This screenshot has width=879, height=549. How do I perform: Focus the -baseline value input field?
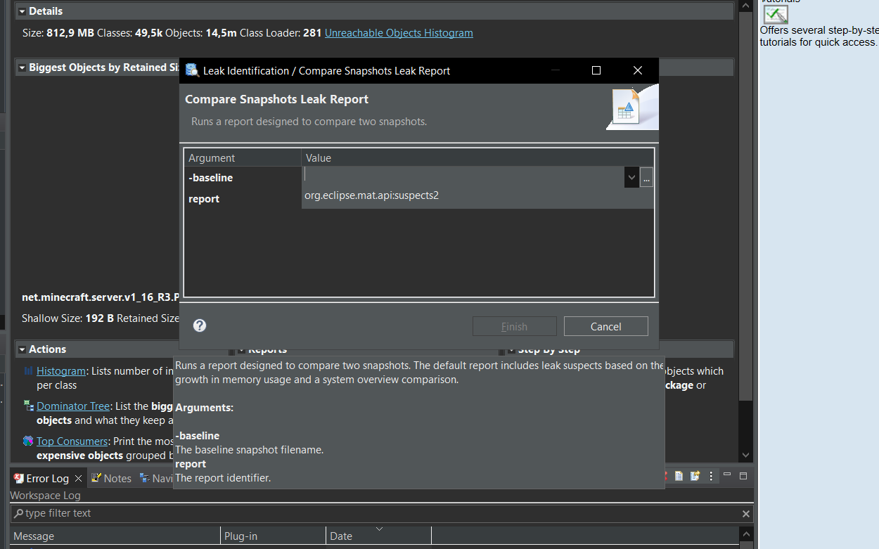pyautogui.click(x=463, y=177)
